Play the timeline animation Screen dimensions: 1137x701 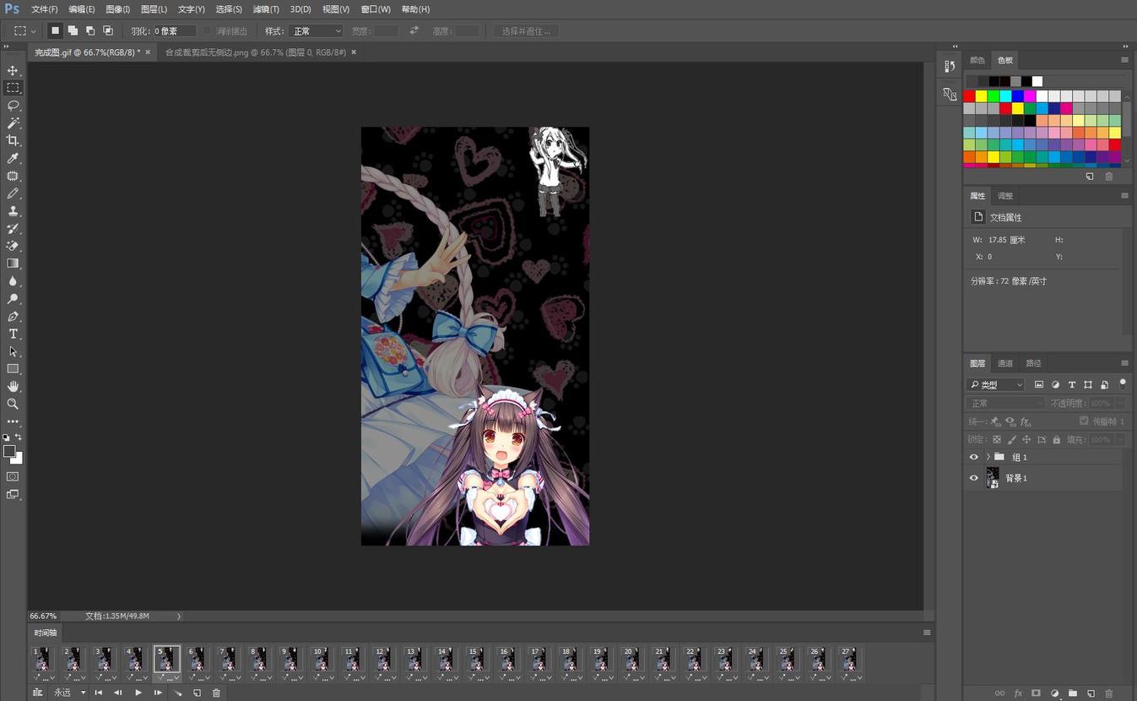(x=138, y=693)
